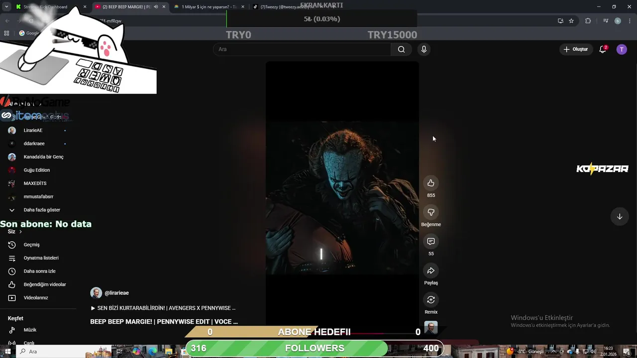Click the sound thumbnail below Remix
Viewport: 637px width, 358px height.
point(431,328)
